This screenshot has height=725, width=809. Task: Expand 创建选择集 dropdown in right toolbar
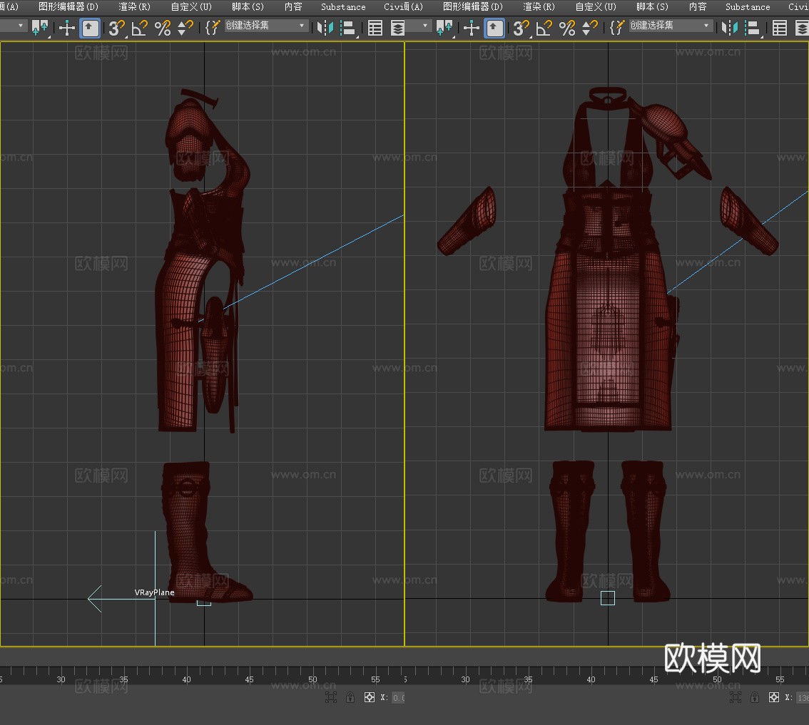click(x=706, y=25)
